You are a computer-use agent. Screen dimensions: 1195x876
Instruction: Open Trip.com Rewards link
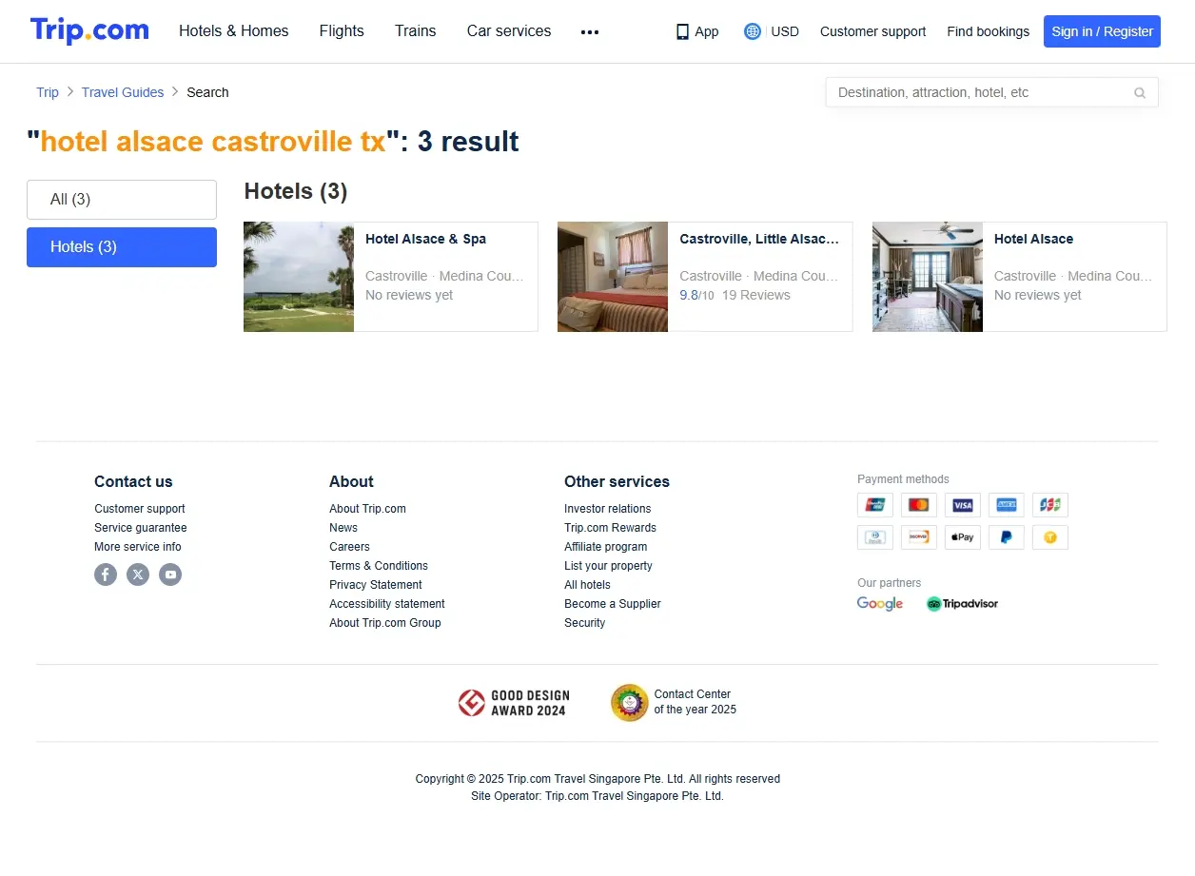[610, 528]
